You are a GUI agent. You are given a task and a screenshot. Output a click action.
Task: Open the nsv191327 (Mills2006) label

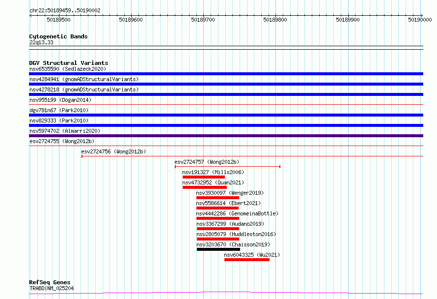click(x=213, y=172)
